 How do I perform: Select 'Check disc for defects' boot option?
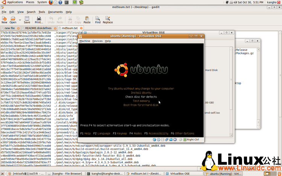(141, 97)
